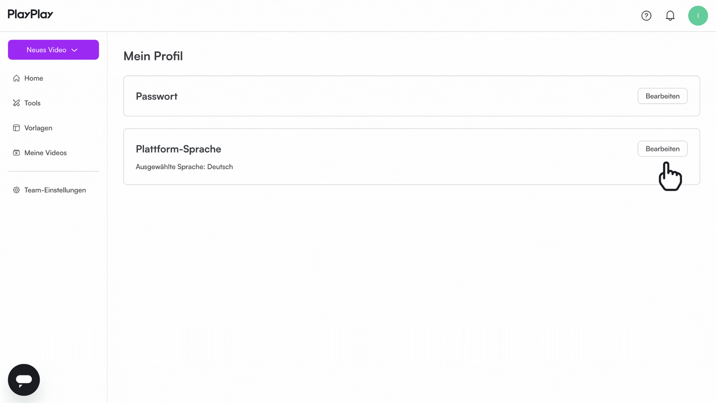Open the help question mark icon
716x403 pixels.
646,16
